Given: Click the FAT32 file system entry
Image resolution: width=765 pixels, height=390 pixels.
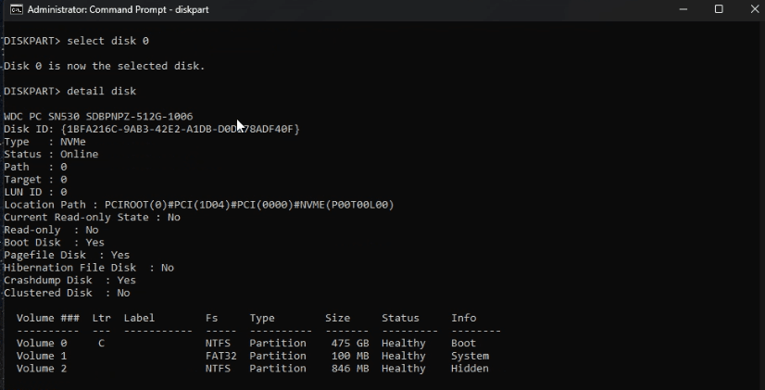Looking at the screenshot, I should point(220,356).
